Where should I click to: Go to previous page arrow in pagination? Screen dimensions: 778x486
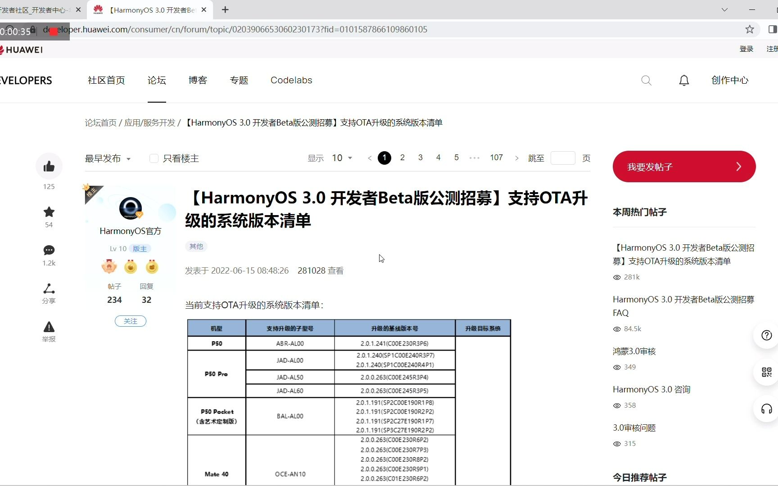pyautogui.click(x=370, y=158)
